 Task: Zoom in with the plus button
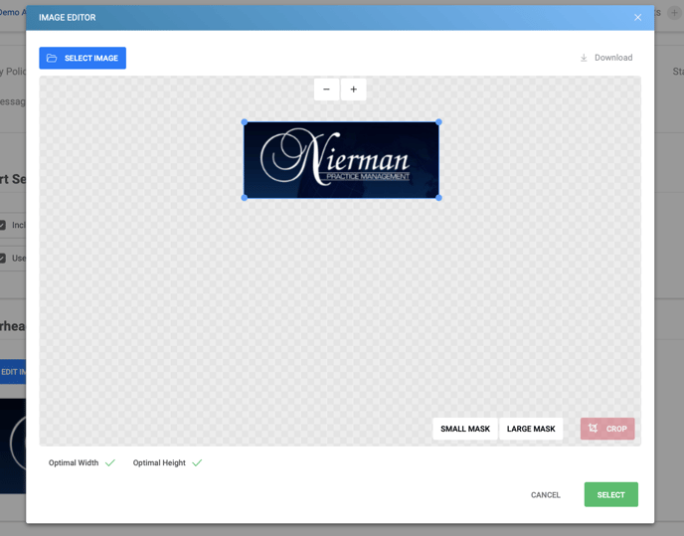[x=353, y=89]
